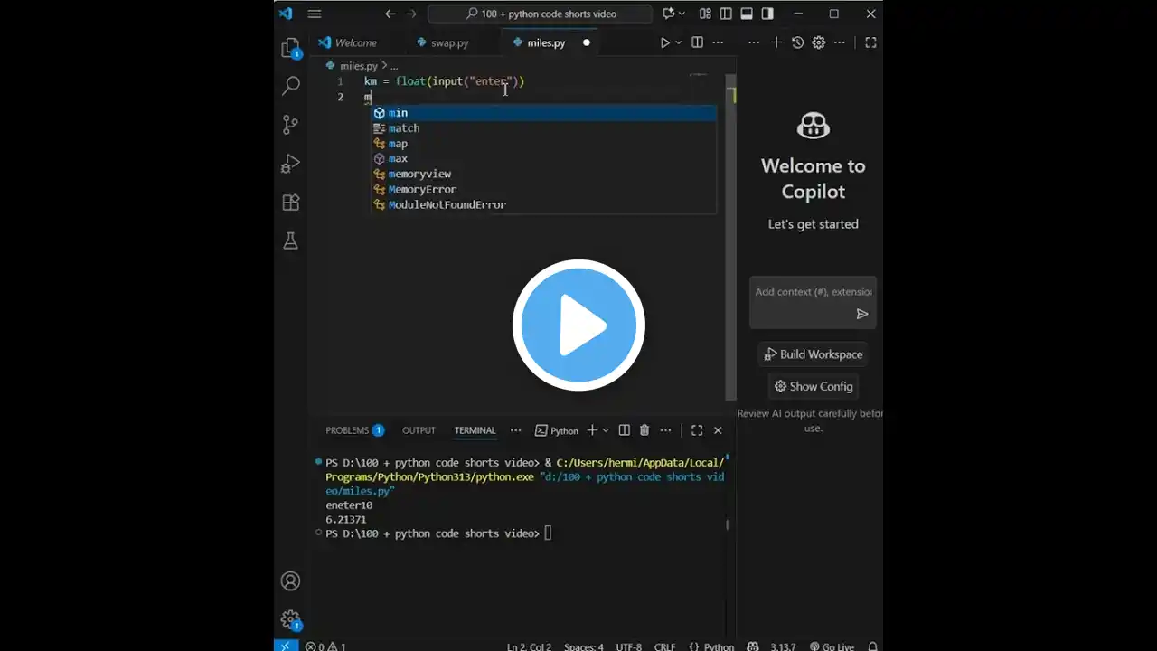Screen dimensions: 1157x651
Task: Open the remote window indicator in status bar
Action: coord(285,646)
